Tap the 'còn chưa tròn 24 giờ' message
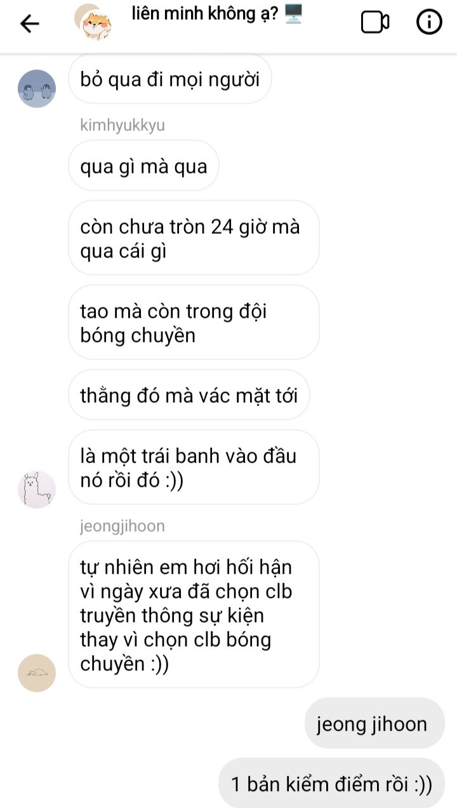This screenshot has height=808, width=457. click(194, 238)
